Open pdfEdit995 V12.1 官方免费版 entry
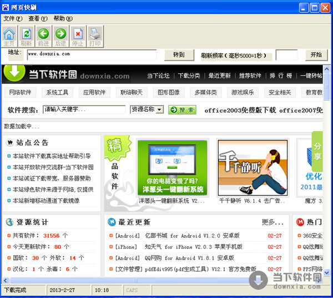 [x=200, y=269]
